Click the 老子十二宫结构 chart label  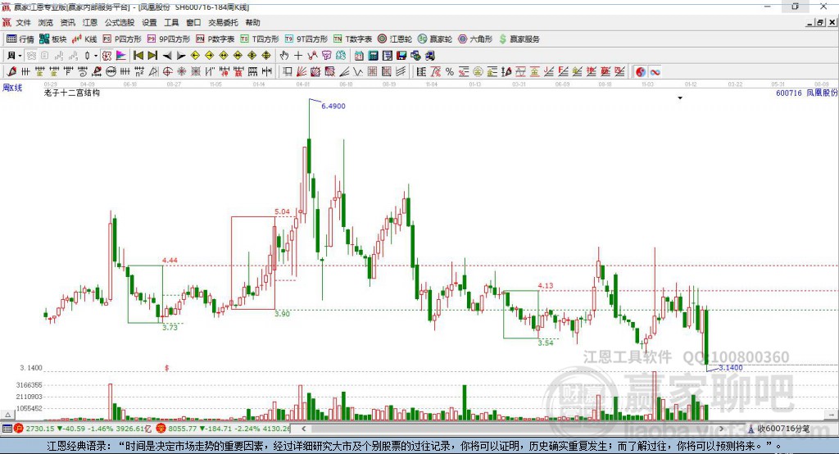point(72,93)
